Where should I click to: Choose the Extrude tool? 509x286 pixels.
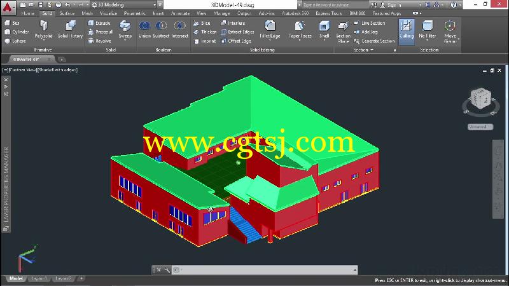pos(99,23)
